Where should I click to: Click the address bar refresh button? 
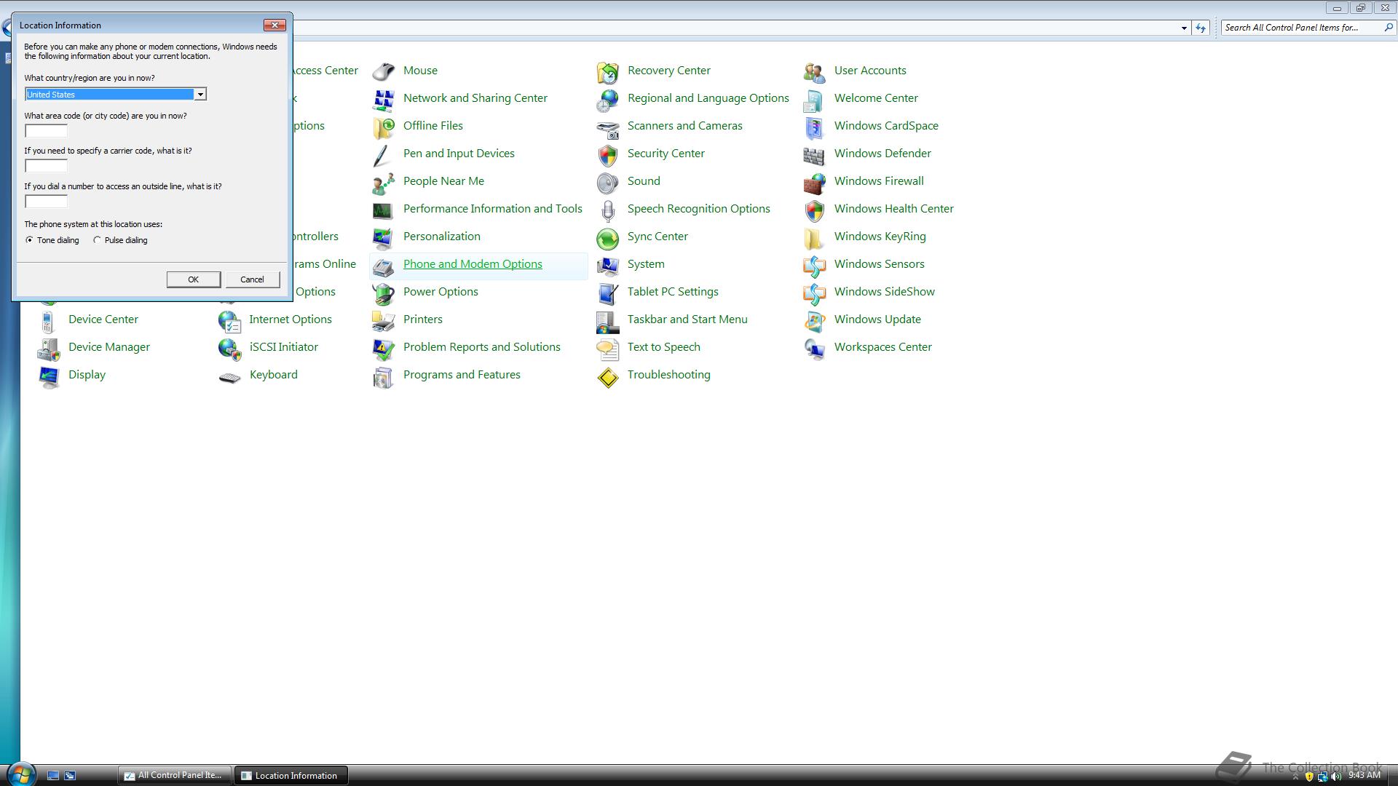pyautogui.click(x=1201, y=28)
